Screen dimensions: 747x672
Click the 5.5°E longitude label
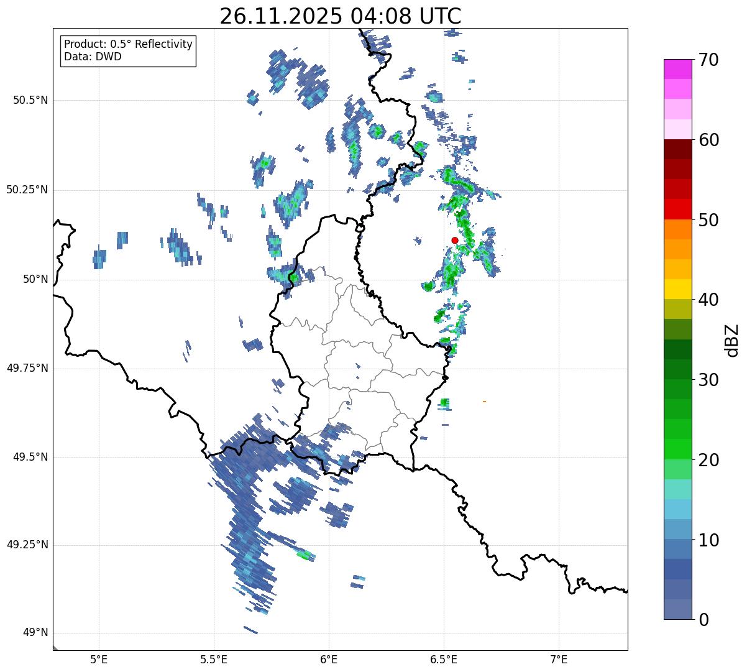[x=214, y=660]
